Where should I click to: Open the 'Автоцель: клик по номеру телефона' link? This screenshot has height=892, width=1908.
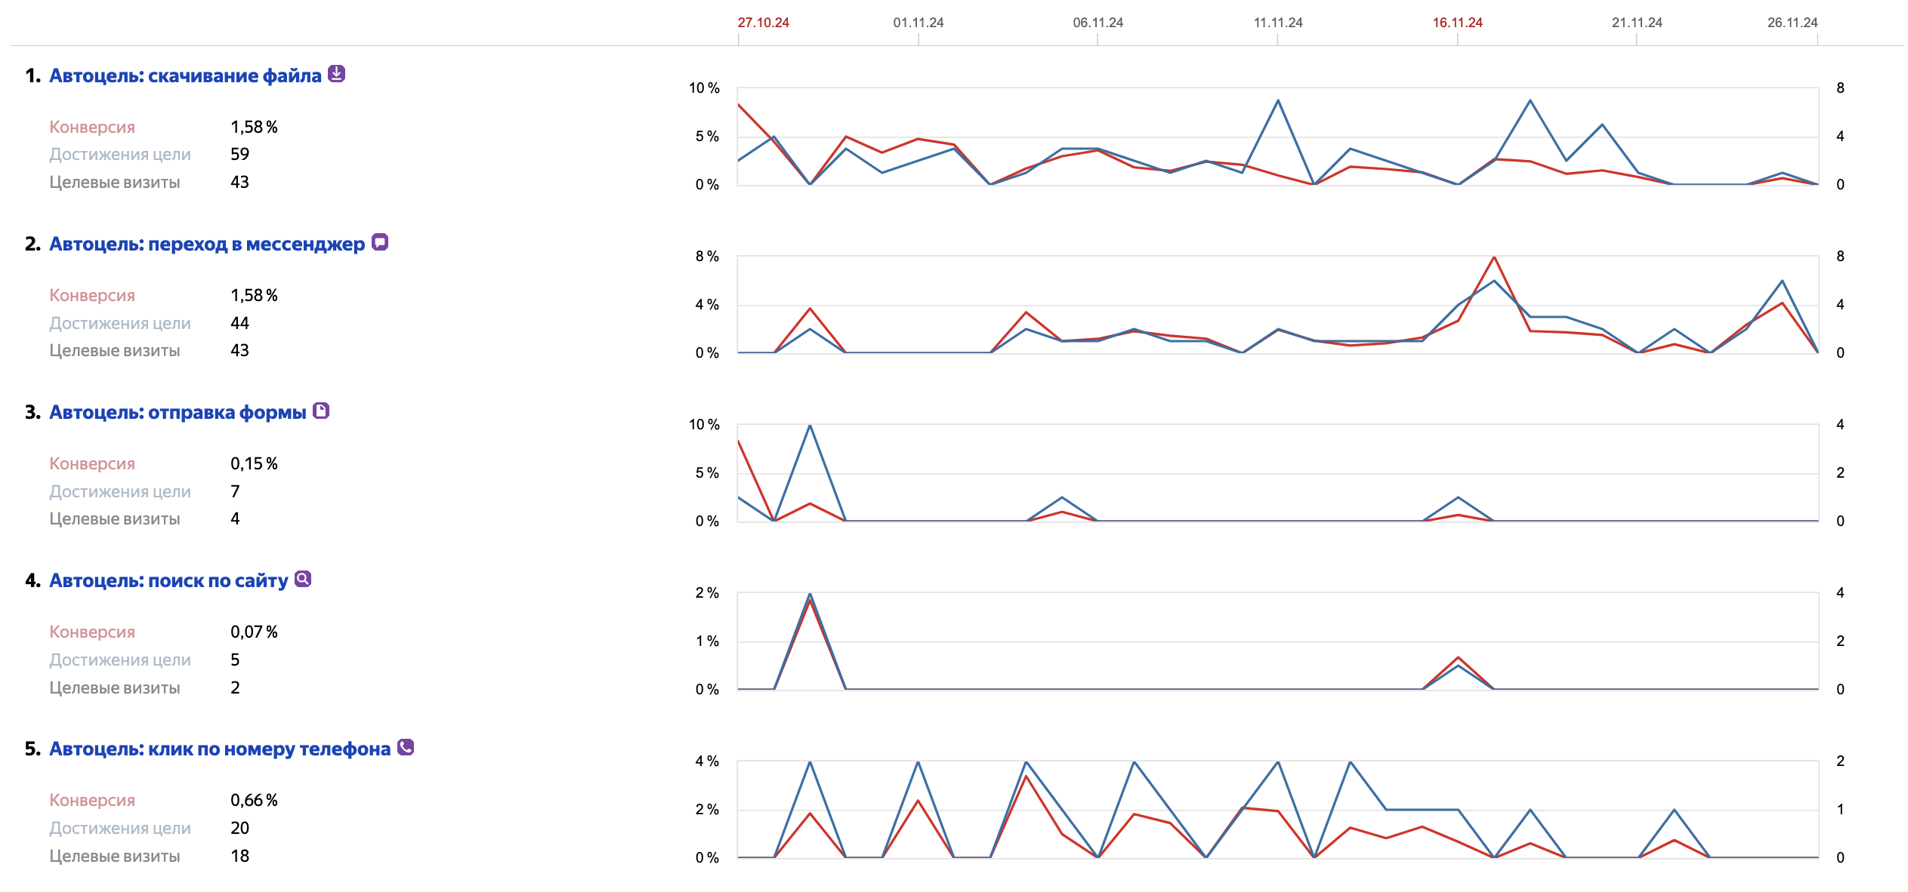[x=220, y=749]
